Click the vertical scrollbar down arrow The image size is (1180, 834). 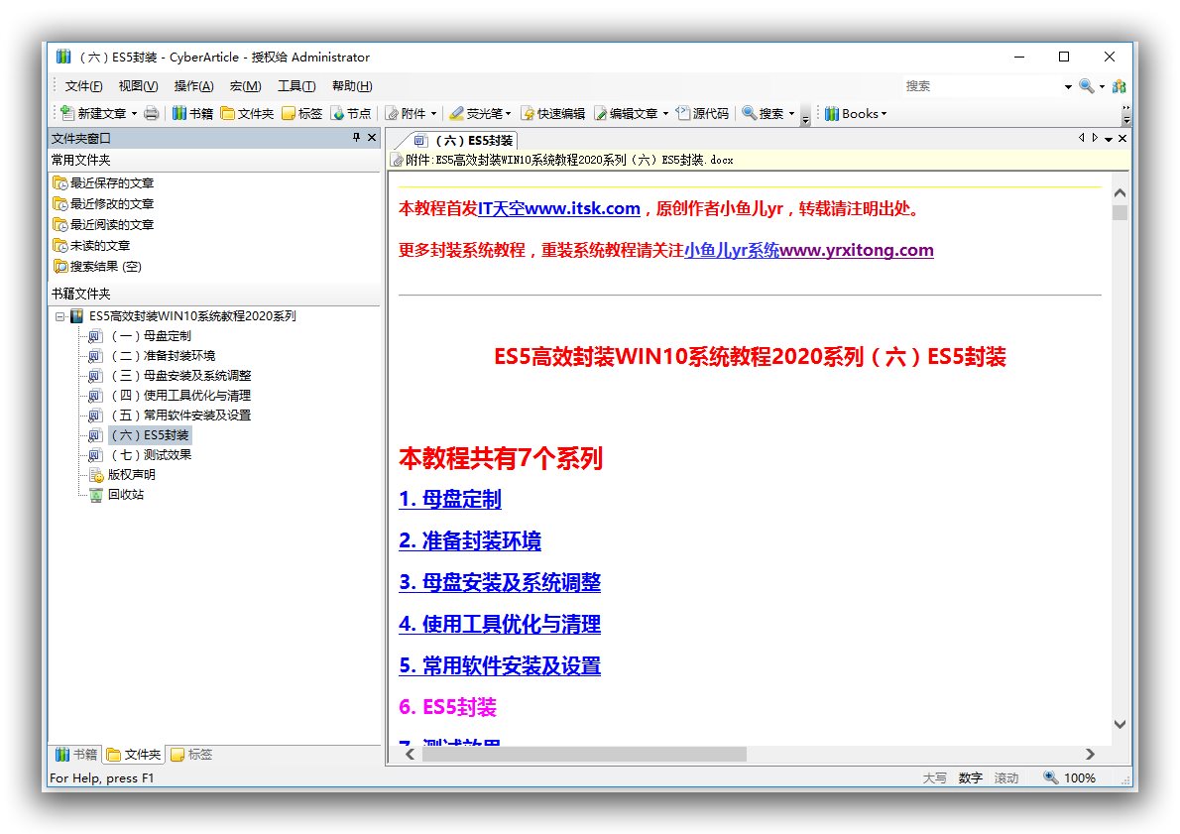(x=1120, y=724)
